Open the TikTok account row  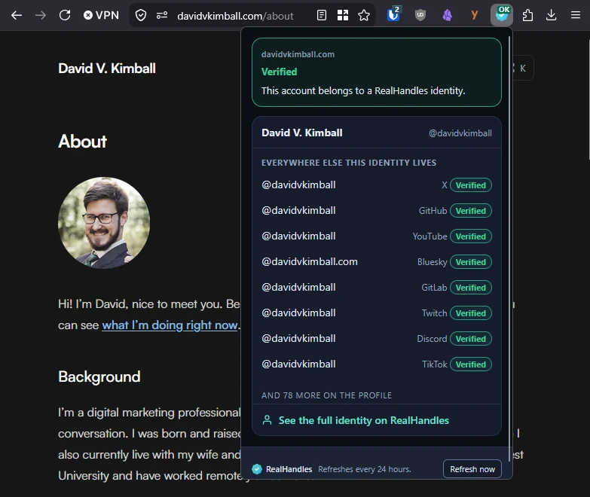[377, 364]
